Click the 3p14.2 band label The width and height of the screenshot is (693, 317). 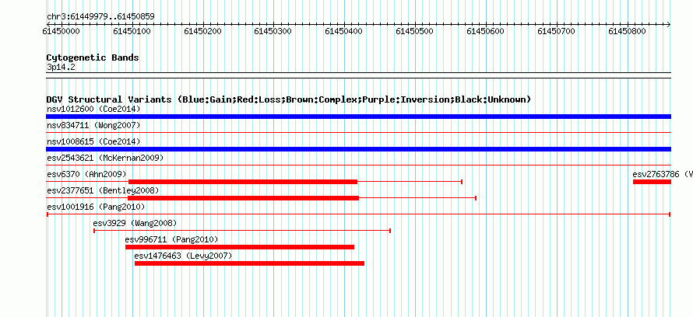click(x=61, y=67)
